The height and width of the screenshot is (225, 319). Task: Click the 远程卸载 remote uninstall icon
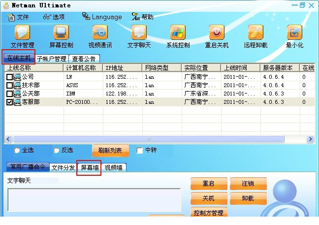pyautogui.click(x=255, y=32)
